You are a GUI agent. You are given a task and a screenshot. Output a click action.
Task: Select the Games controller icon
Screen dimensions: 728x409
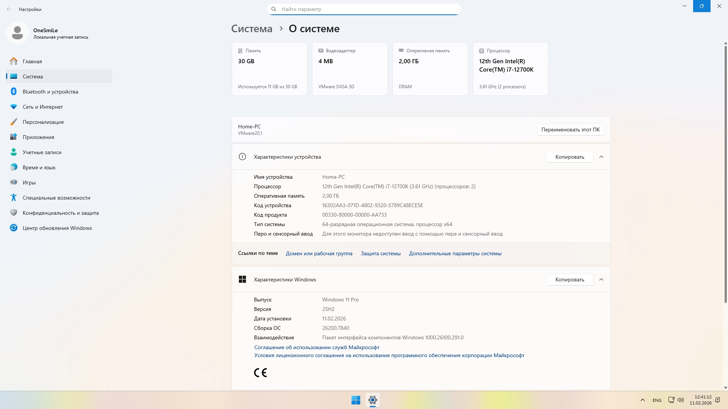[x=14, y=183]
